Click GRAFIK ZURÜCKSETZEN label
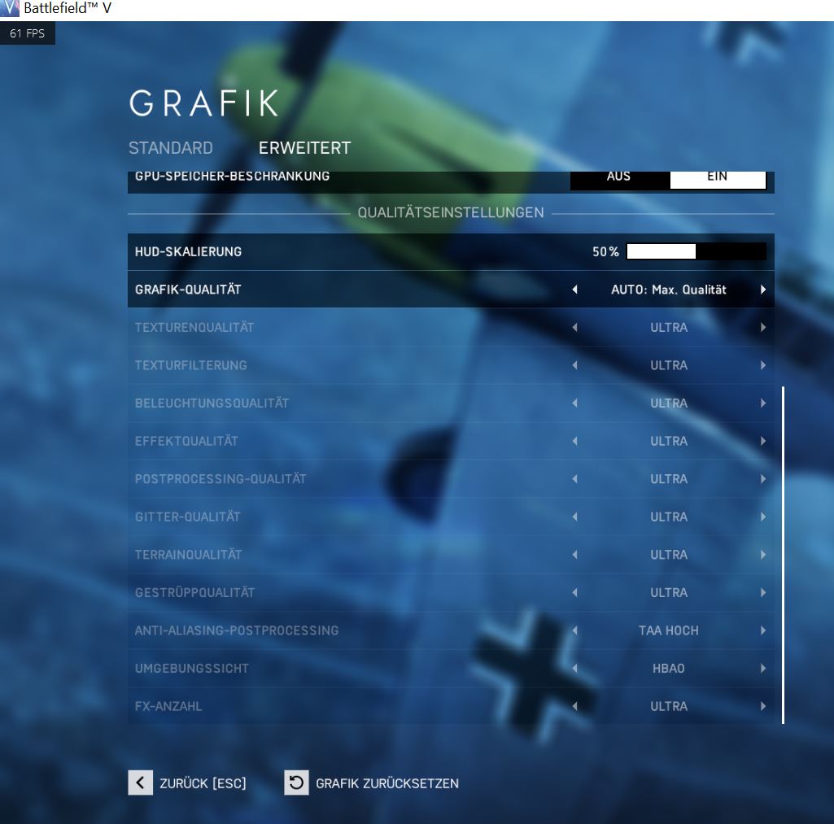 [x=387, y=783]
